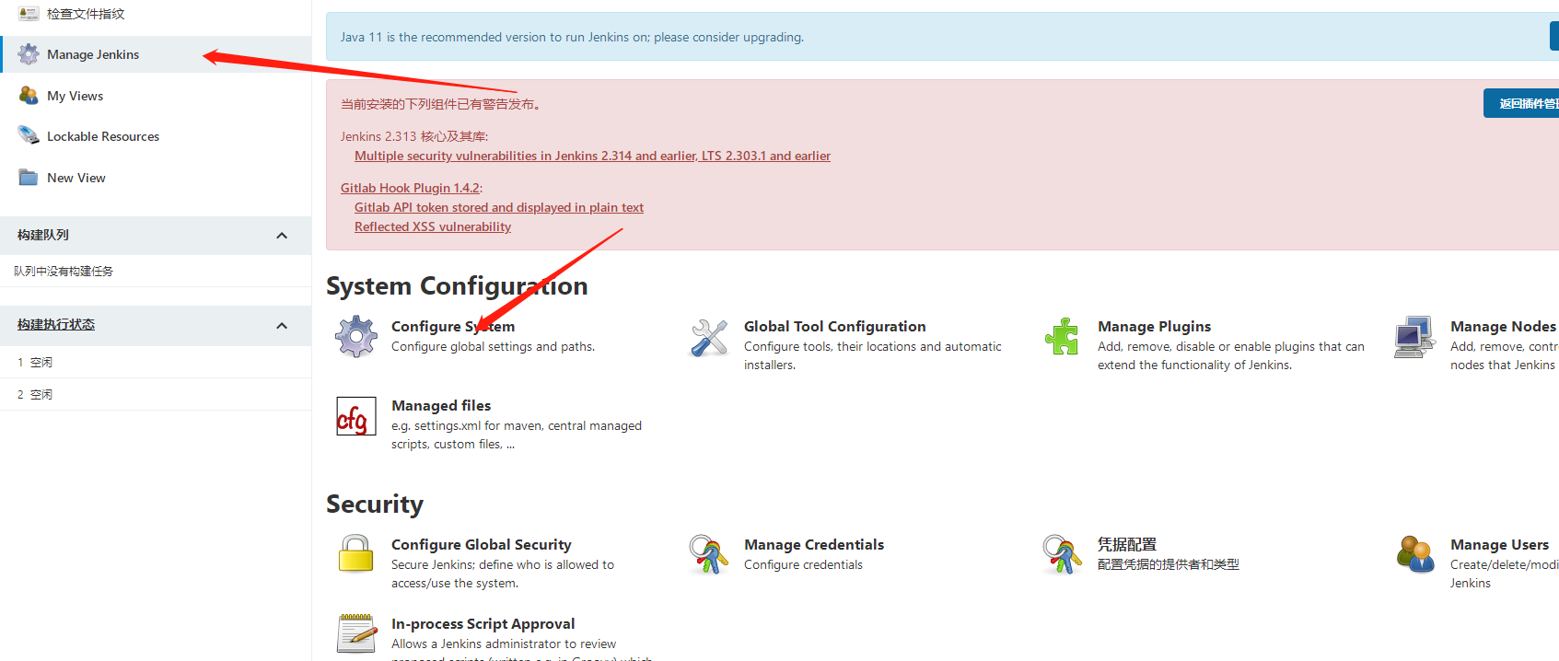Click executor 1 空闲 row
1559x661 pixels.
(x=156, y=362)
